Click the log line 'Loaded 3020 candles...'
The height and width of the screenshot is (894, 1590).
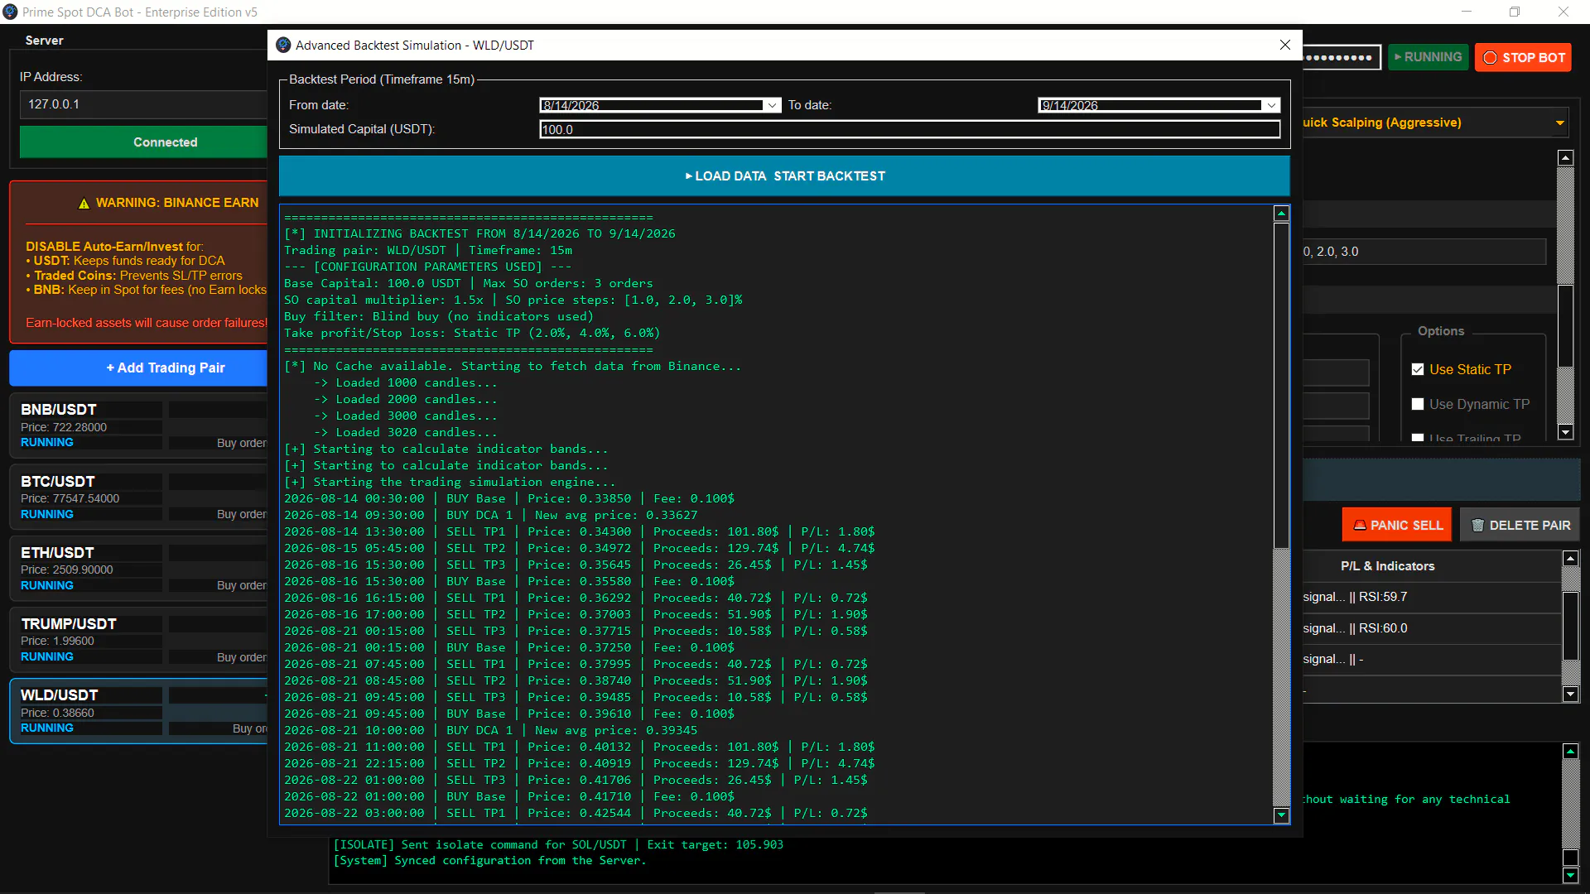[406, 432]
